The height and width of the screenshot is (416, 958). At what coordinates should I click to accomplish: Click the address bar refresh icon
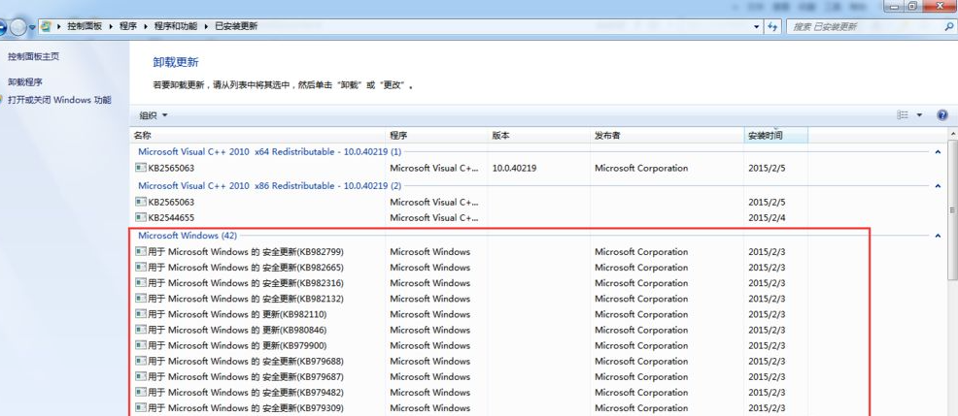772,27
